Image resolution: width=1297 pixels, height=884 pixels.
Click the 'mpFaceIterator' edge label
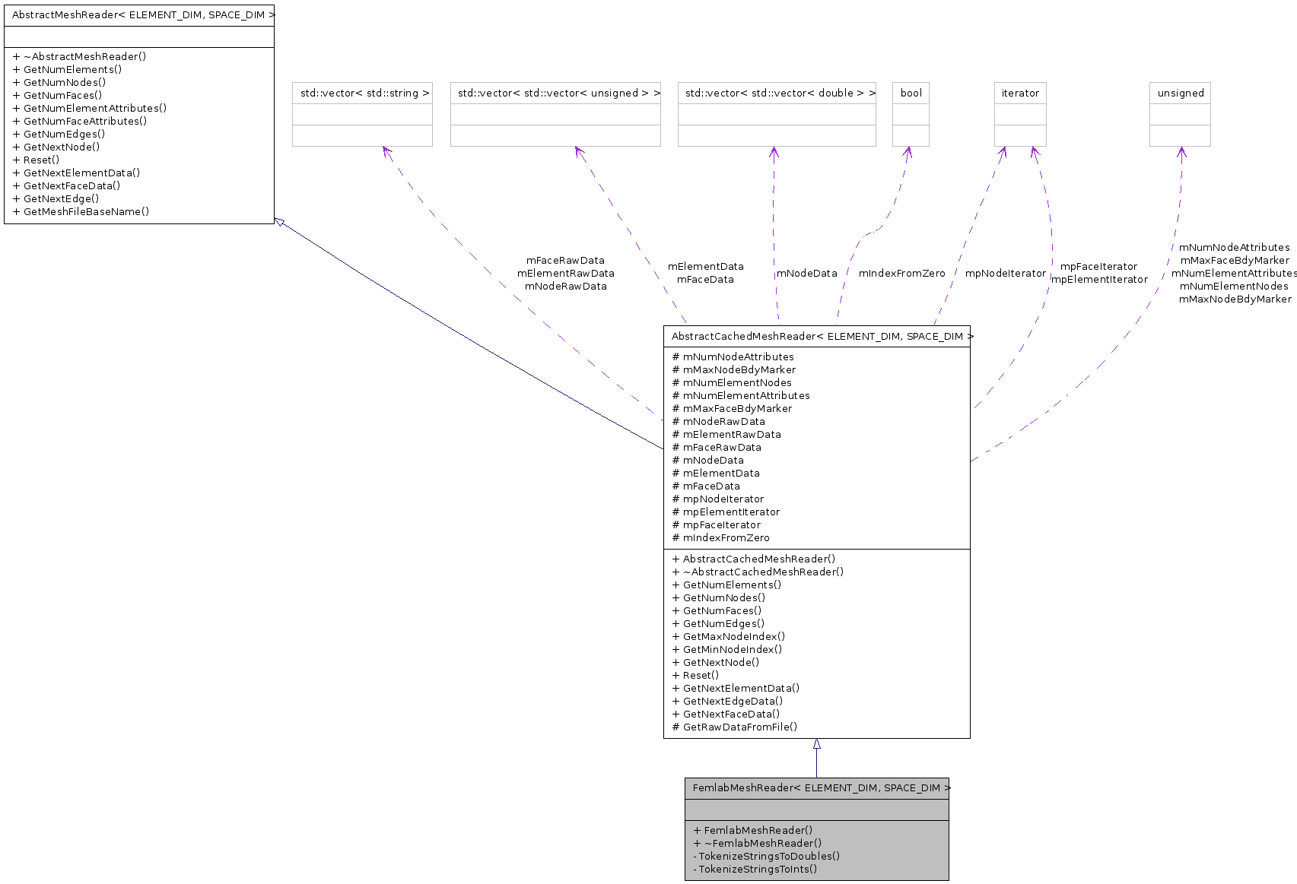tap(1099, 266)
